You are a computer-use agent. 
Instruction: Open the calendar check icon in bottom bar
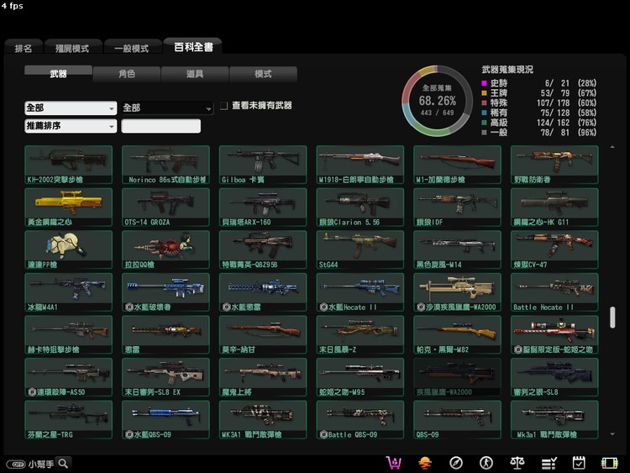(579, 463)
